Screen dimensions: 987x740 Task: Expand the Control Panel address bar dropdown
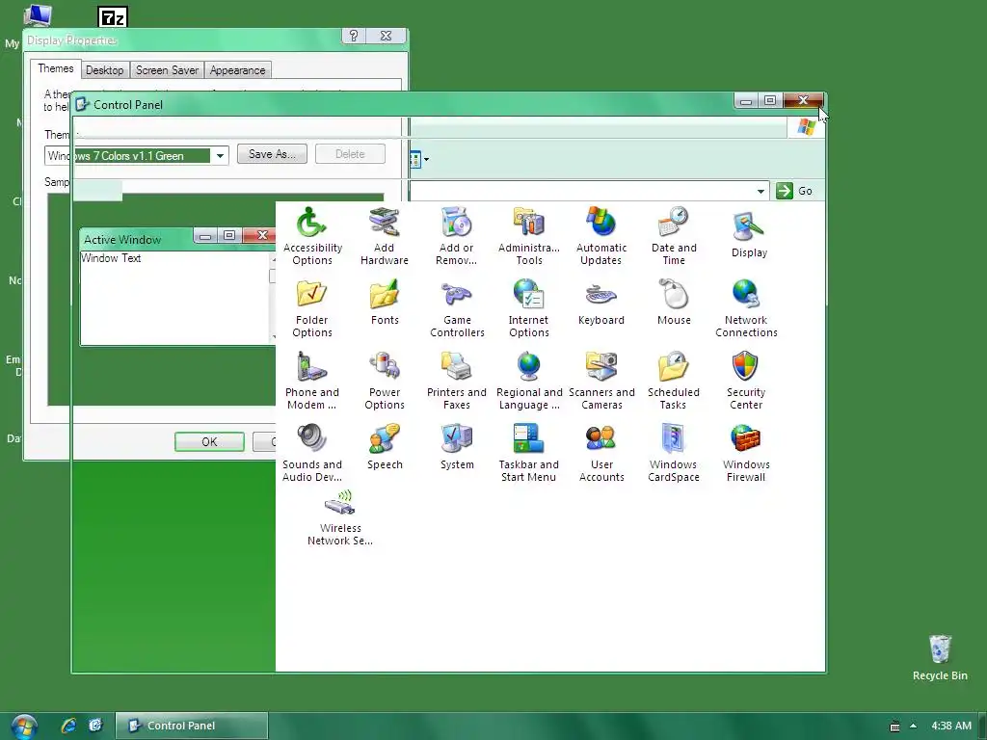point(760,191)
